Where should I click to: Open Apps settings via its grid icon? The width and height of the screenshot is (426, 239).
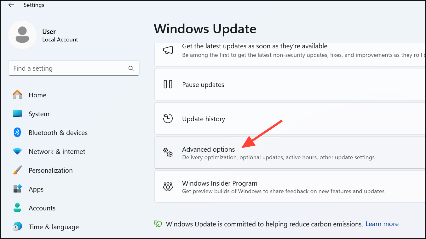pyautogui.click(x=17, y=189)
